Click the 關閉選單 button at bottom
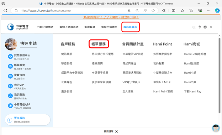This screenshot has width=222, height=135. [111, 132]
